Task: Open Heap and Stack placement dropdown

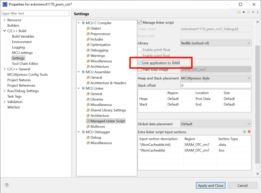Action: point(216,78)
